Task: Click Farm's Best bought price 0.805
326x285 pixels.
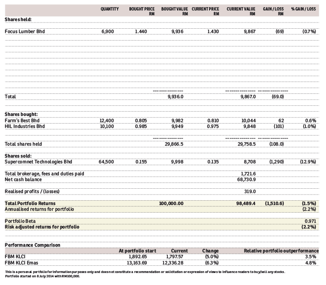Action: 141,121
